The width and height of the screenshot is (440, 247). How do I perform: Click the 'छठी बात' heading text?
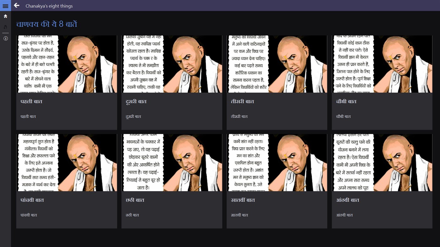coord(135,200)
